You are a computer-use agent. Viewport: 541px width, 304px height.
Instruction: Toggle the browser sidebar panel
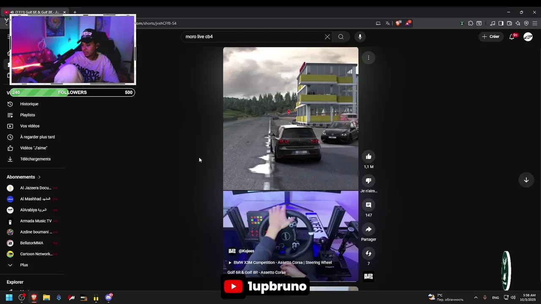pyautogui.click(x=501, y=23)
